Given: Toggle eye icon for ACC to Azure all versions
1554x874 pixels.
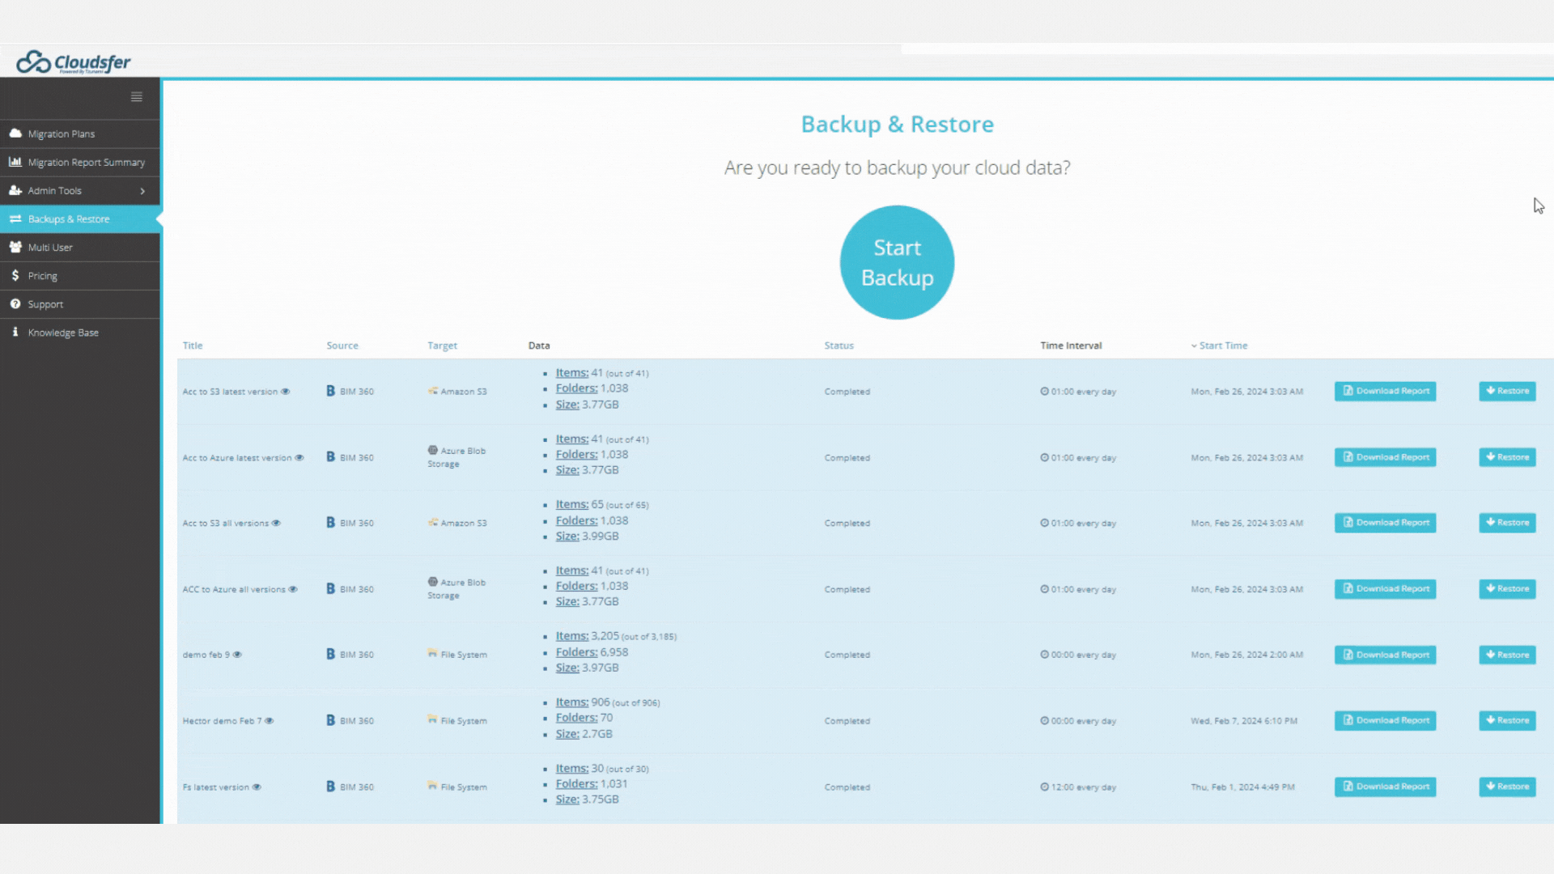Looking at the screenshot, I should (x=293, y=589).
